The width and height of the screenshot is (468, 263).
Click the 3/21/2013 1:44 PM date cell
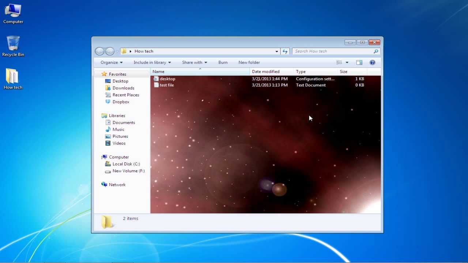tap(270, 79)
